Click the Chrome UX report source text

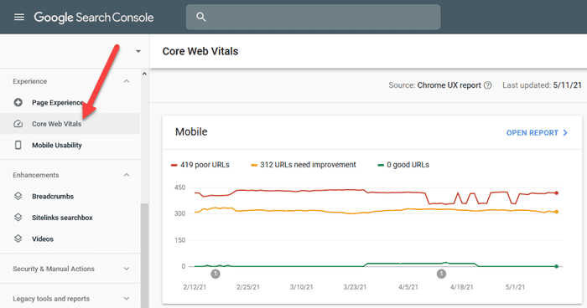tap(449, 85)
